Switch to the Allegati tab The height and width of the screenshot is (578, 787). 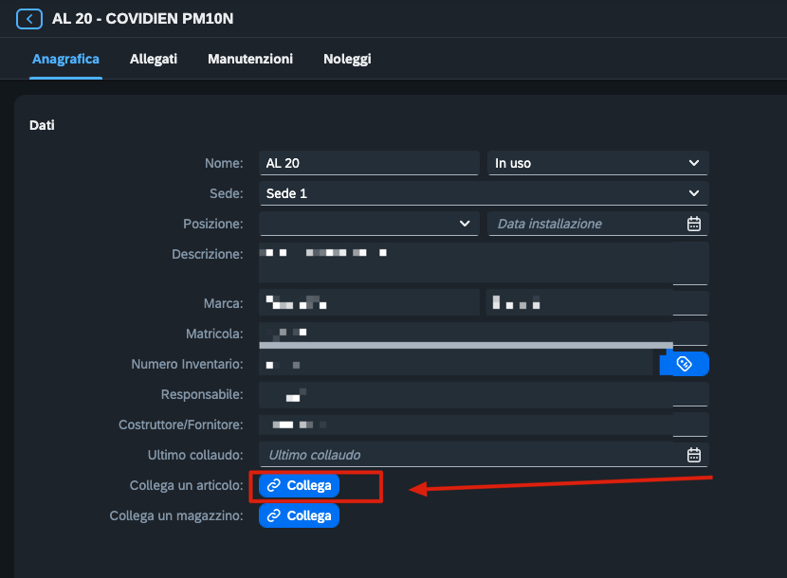point(154,59)
